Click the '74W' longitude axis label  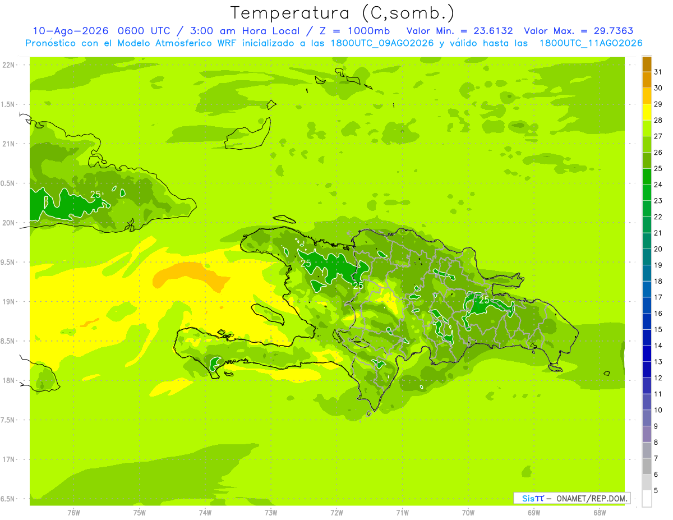coord(205,512)
